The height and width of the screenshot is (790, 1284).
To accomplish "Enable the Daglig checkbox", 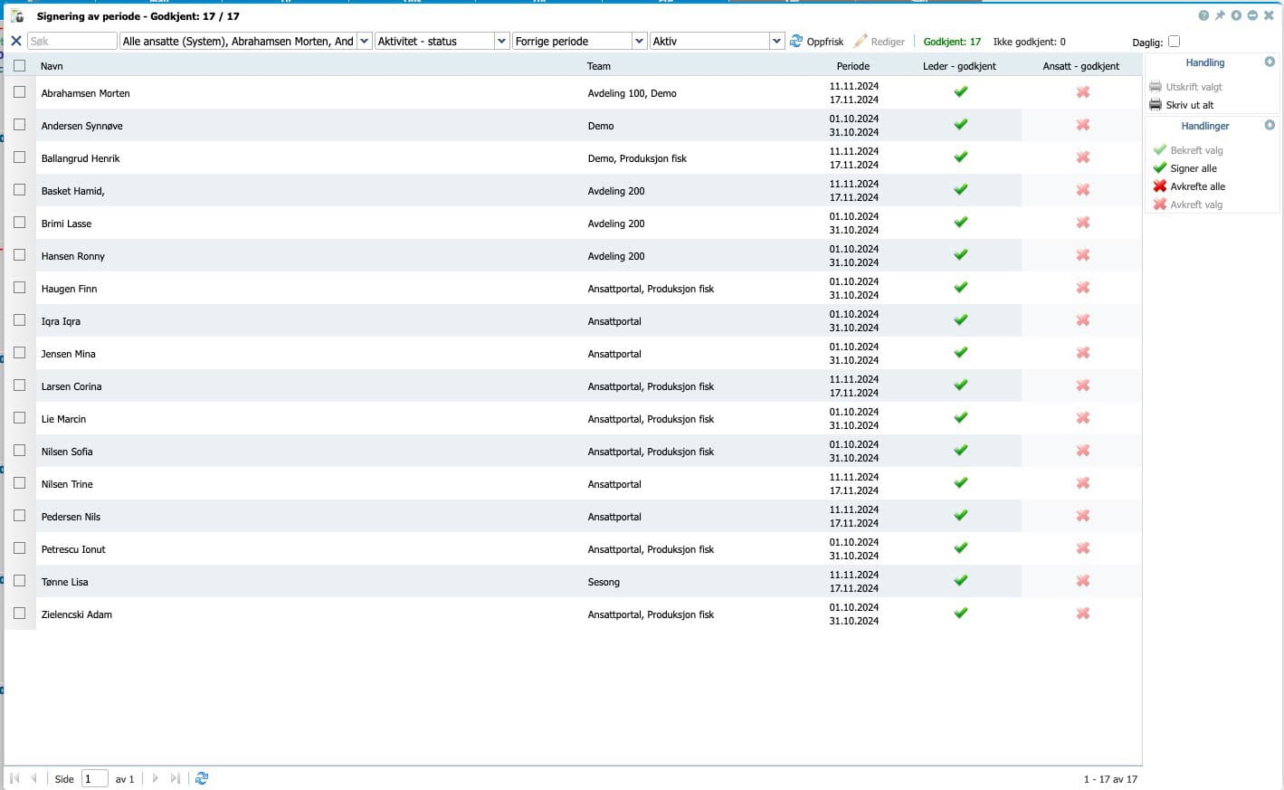I will pyautogui.click(x=1174, y=41).
